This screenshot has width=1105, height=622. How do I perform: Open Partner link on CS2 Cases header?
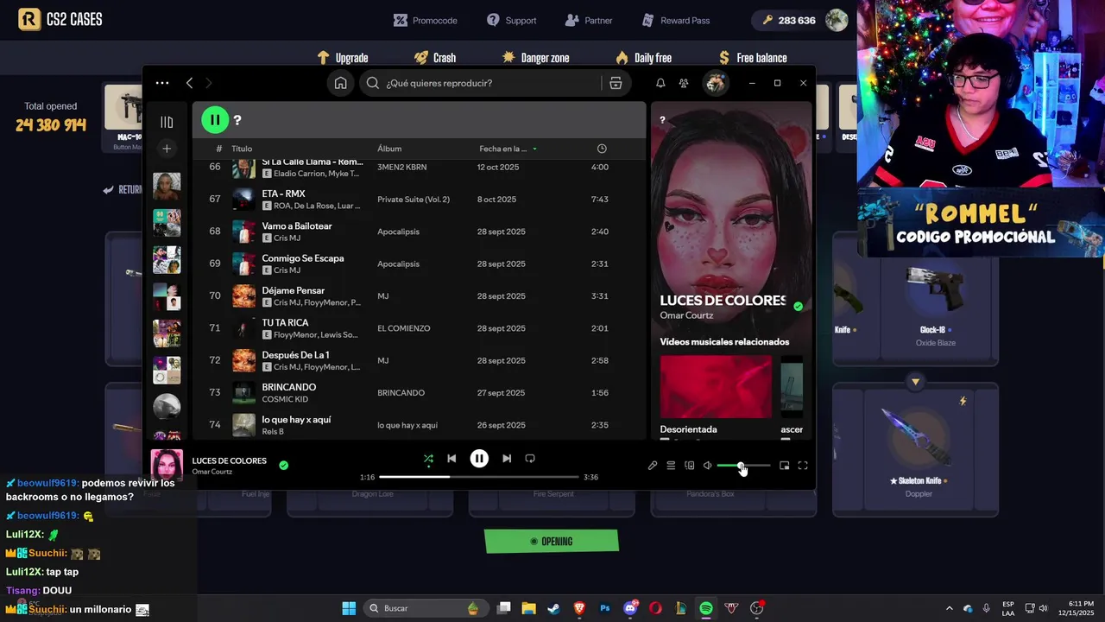pyautogui.click(x=589, y=20)
